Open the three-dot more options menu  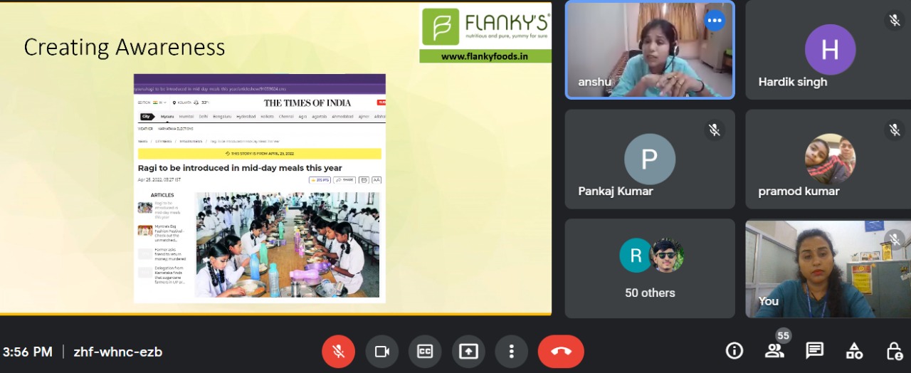point(511,352)
